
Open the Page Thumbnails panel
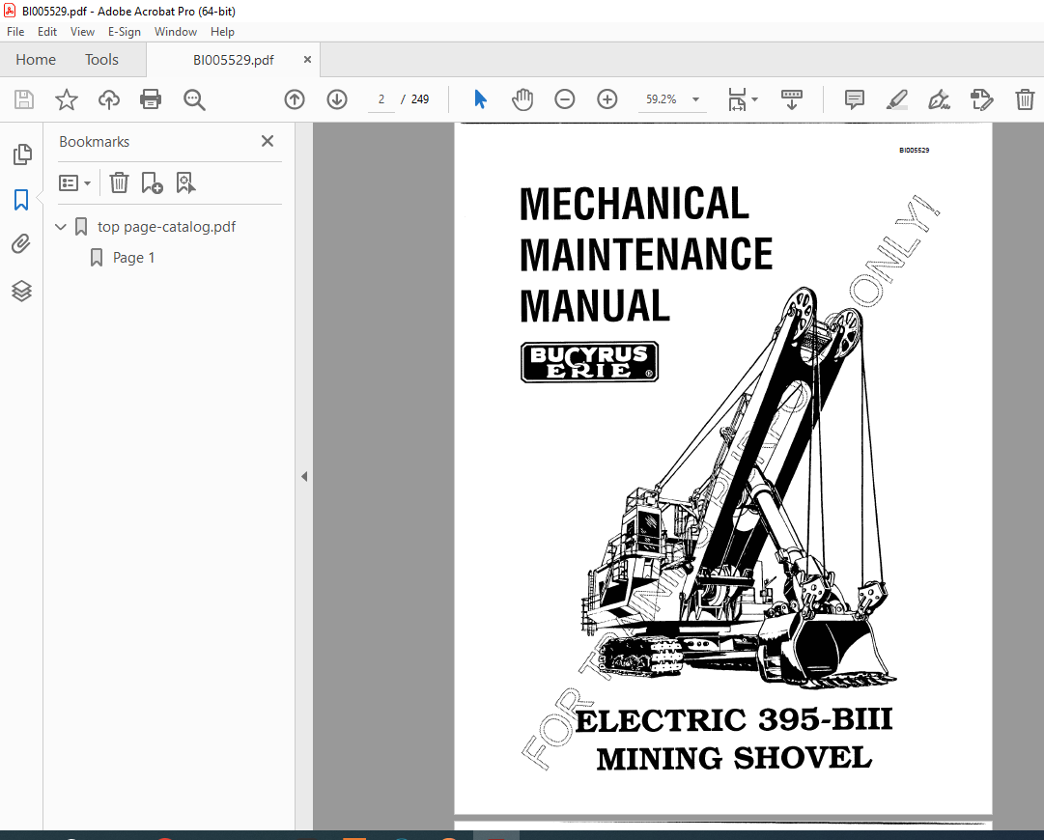tap(22, 154)
